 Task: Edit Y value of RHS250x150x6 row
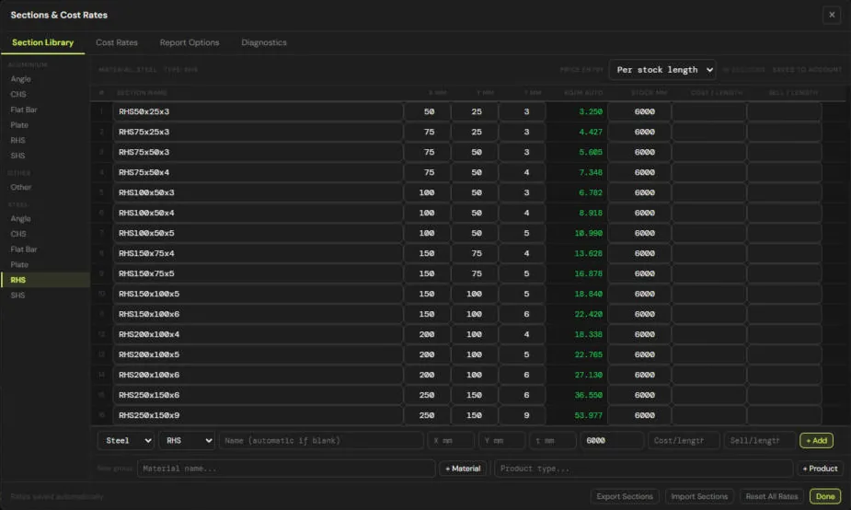coord(475,395)
